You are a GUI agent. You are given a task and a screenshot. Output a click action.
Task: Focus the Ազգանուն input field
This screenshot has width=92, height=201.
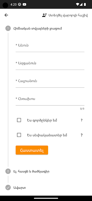(x=50, y=65)
